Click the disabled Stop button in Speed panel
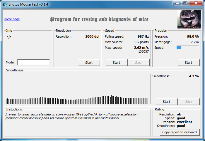205x141 pixels. click(x=139, y=63)
